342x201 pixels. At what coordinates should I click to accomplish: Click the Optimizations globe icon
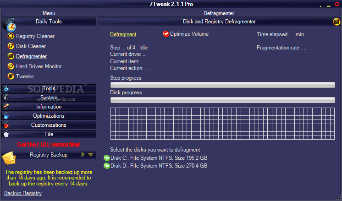tap(6, 116)
